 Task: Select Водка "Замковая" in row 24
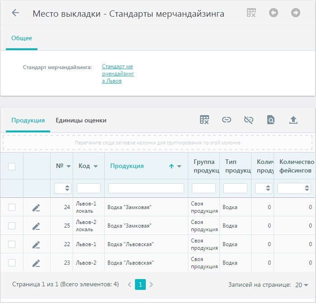click(x=130, y=207)
